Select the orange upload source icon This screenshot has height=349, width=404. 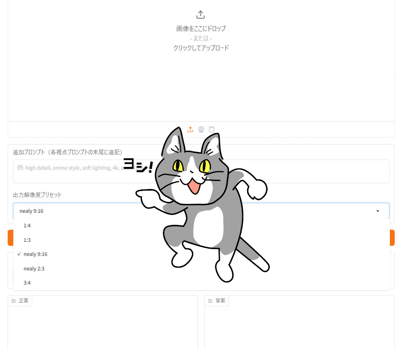191,129
